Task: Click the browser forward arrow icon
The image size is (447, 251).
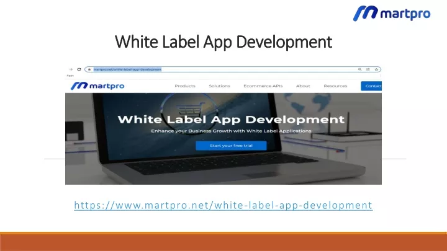Action: [71, 69]
